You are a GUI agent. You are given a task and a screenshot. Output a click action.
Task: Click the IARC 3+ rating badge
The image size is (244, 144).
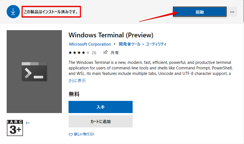tap(15, 128)
